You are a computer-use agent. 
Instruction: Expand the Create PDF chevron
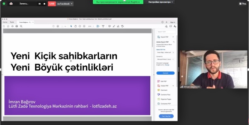(x=173, y=86)
